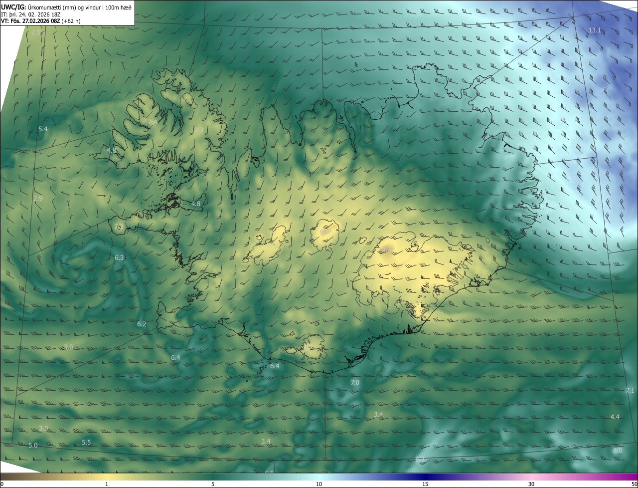The height and width of the screenshot is (488, 638).
Task: Click the 2.5 value label
Action: pos(36,32)
